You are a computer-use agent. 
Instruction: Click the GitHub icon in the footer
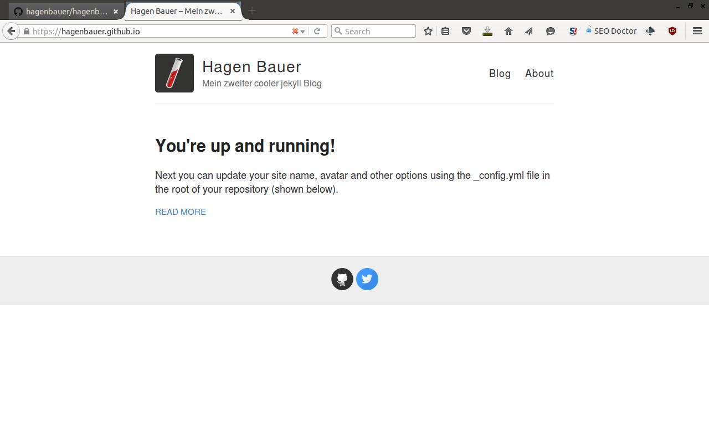(342, 279)
